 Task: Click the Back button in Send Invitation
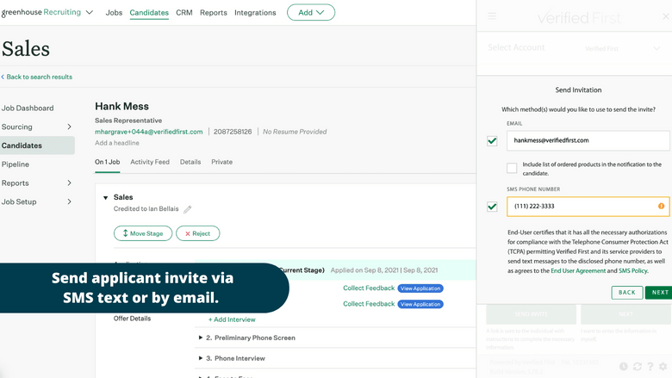coord(626,293)
